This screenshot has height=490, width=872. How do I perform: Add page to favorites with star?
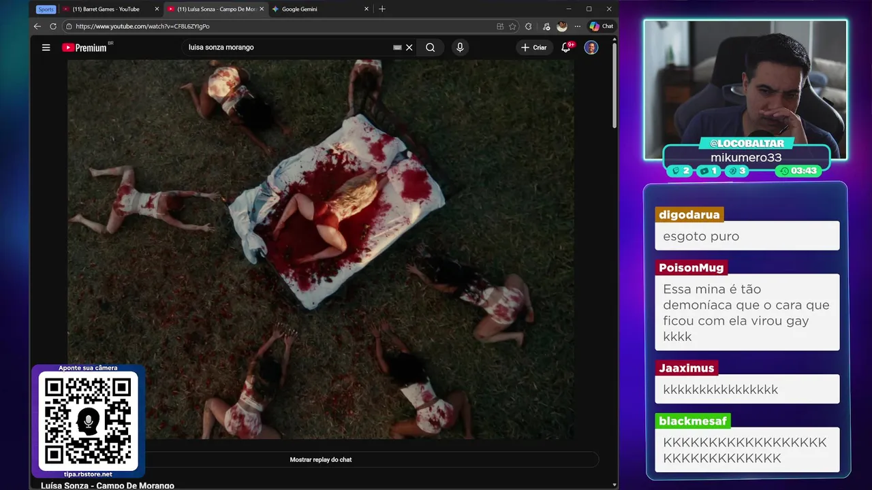[x=512, y=27]
